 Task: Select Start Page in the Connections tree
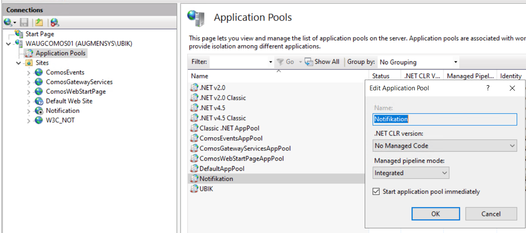(x=40, y=34)
